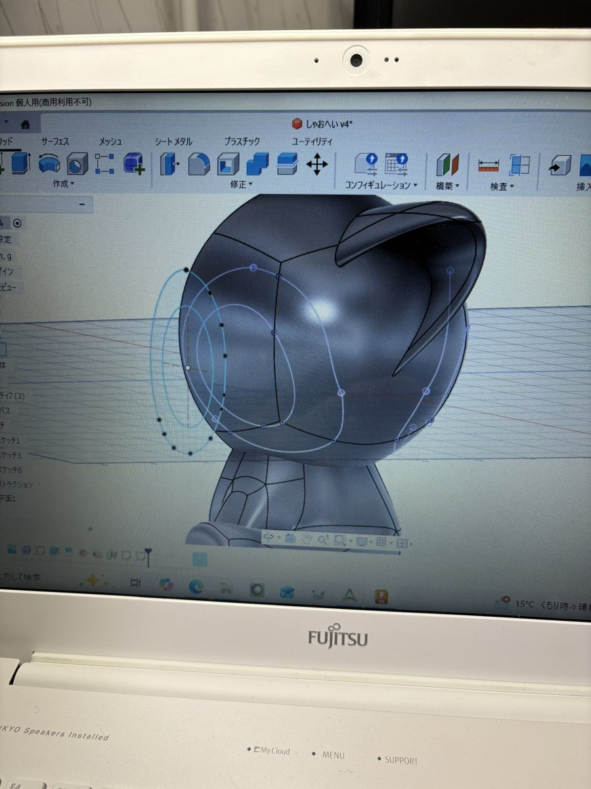Viewport: 591px width, 789px height.
Task: Select the ボディ (3) browser folder
Action: pyautogui.click(x=12, y=396)
